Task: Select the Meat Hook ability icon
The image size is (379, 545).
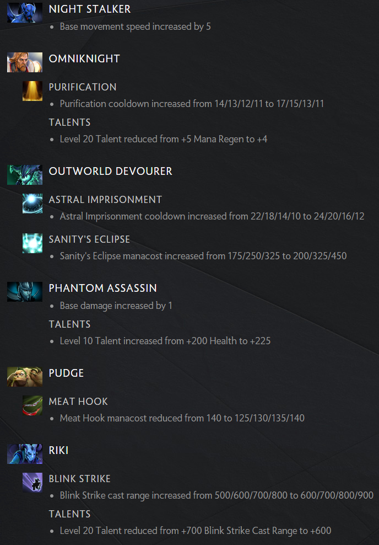Action: [33, 405]
